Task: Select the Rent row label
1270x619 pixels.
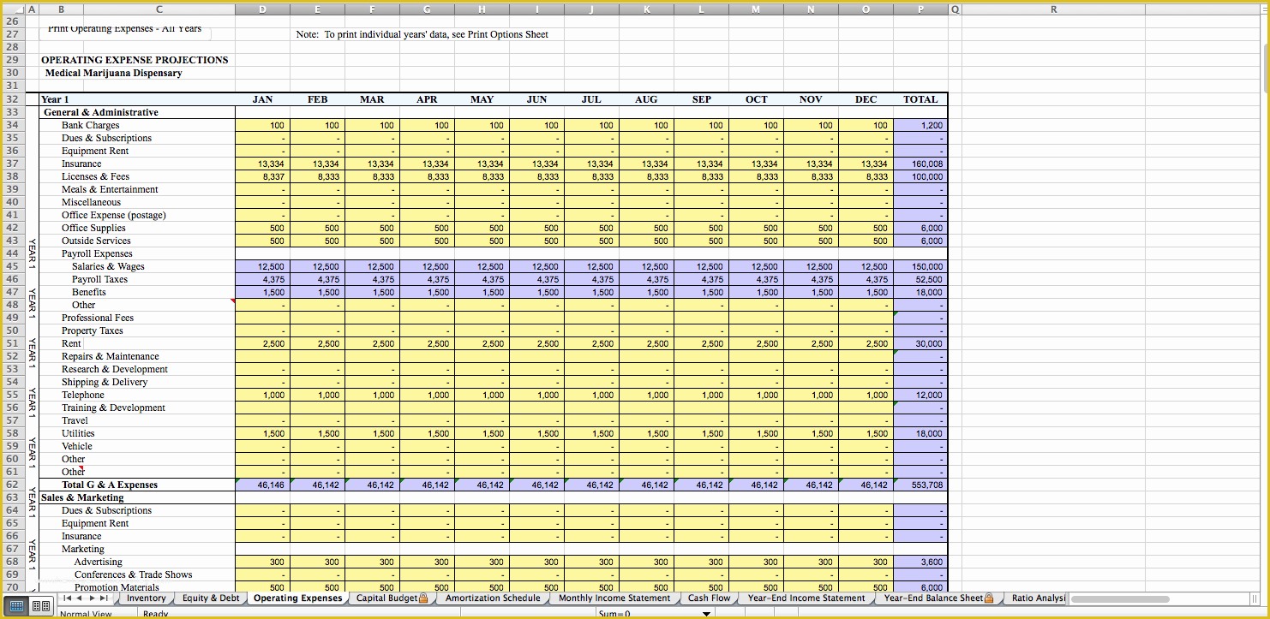Action: tap(71, 343)
